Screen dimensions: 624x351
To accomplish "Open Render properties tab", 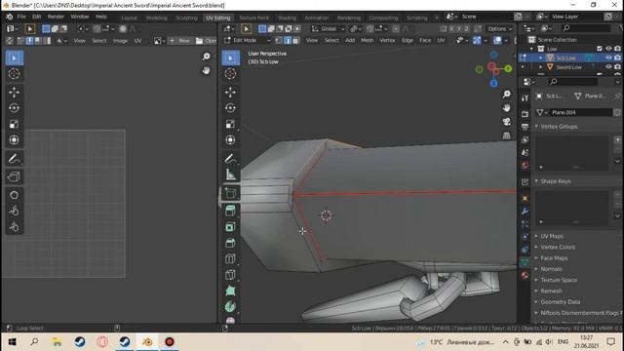I will 525,114.
